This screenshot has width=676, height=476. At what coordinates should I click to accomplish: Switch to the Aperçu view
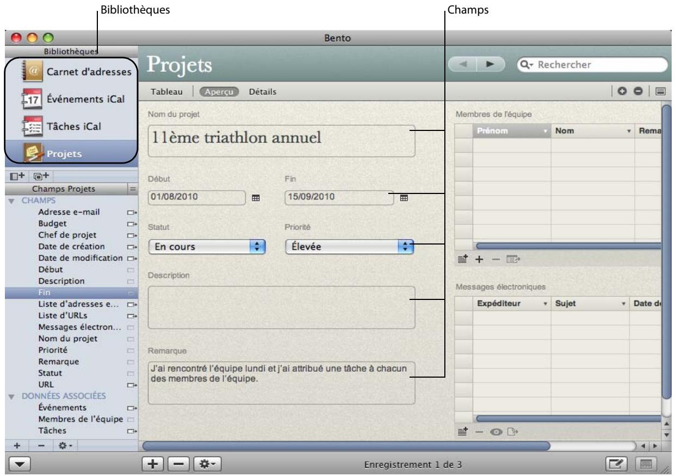tap(220, 92)
